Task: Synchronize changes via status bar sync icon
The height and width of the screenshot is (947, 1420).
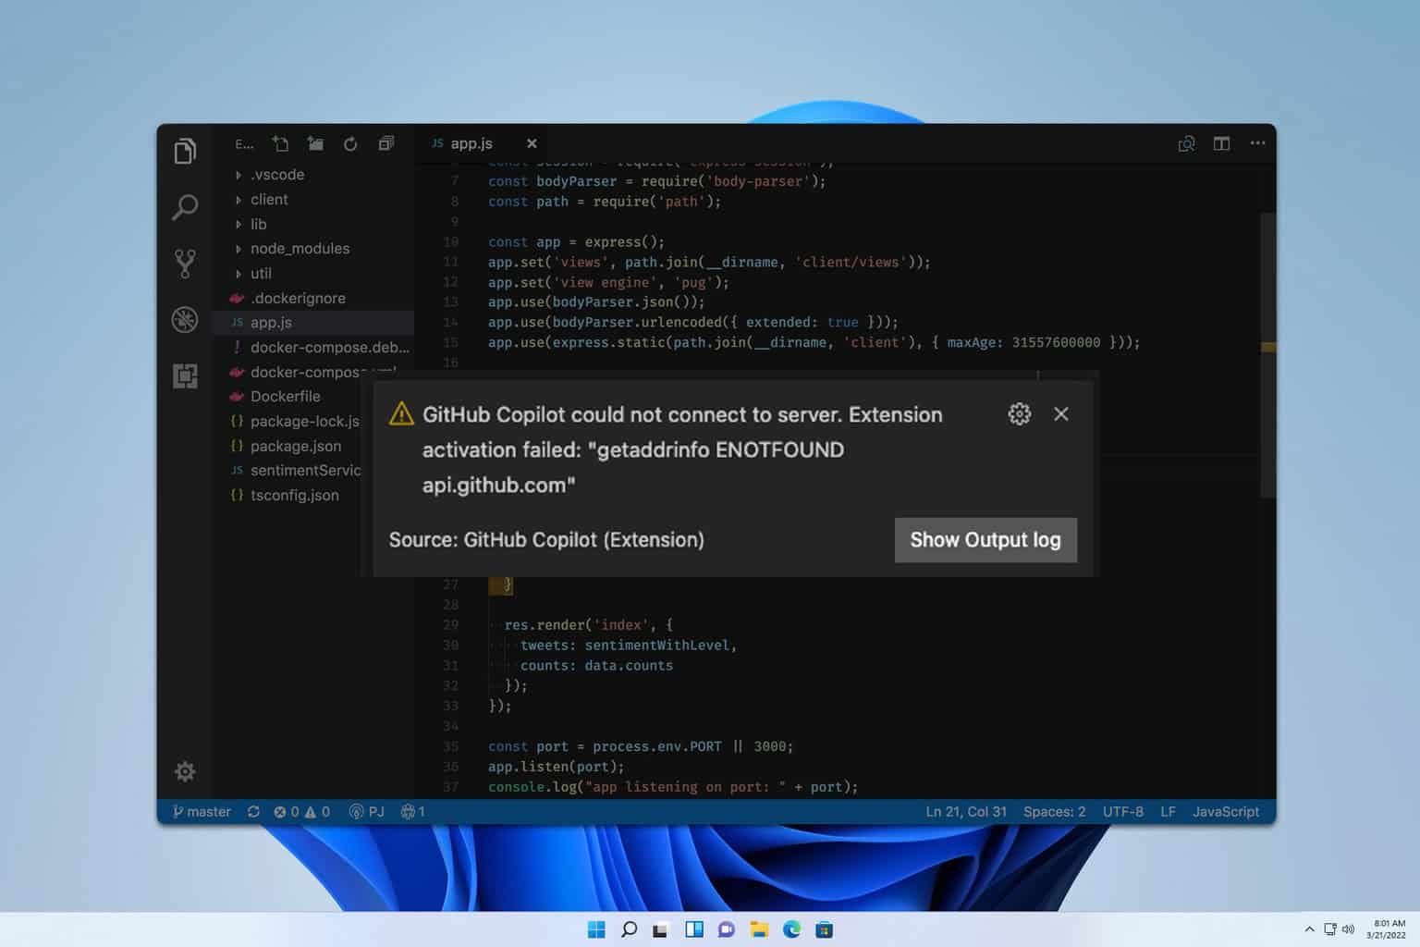Action: coord(253,812)
